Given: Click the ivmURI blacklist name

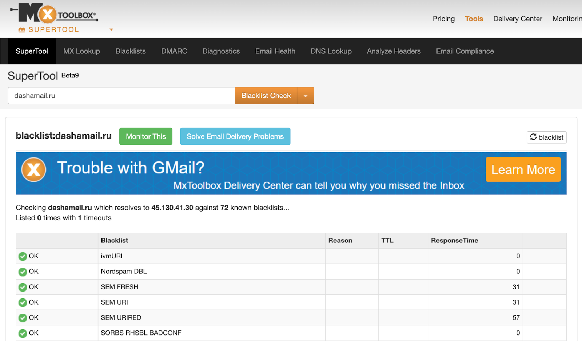Looking at the screenshot, I should (112, 256).
